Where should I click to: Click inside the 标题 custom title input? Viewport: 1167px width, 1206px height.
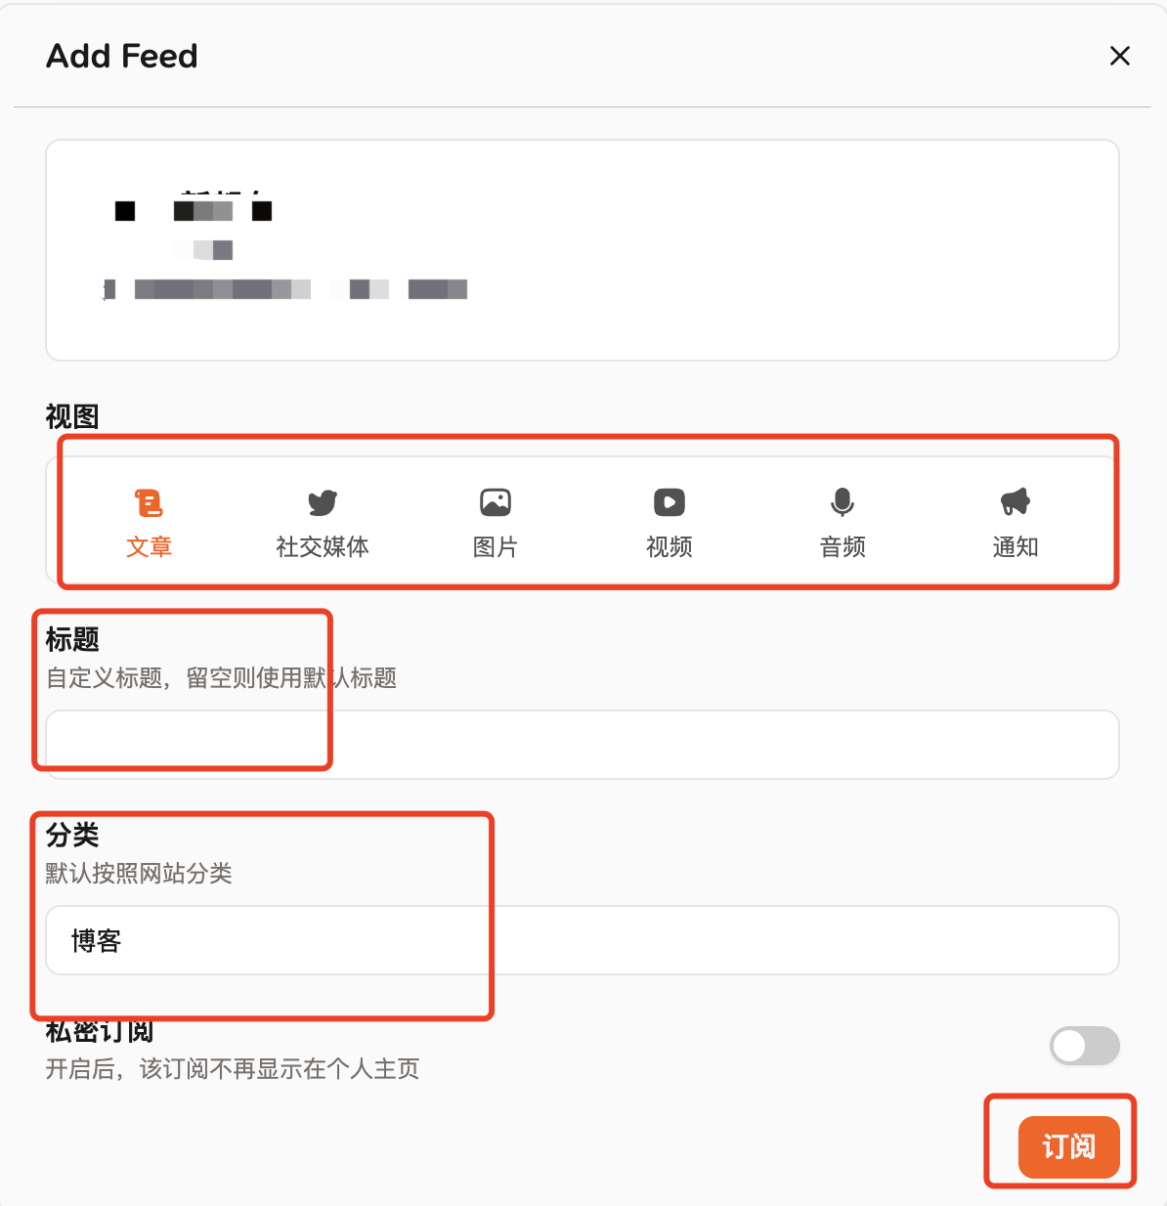(582, 745)
